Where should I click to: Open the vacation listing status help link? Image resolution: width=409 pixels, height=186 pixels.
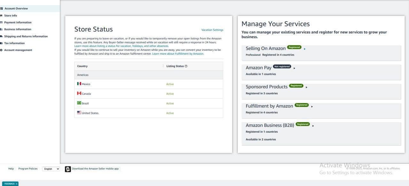121,46
